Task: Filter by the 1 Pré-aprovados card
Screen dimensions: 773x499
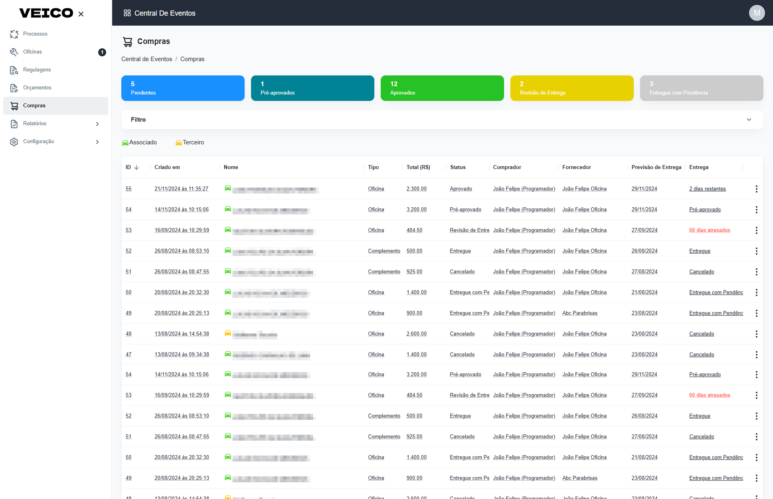Action: 312,88
